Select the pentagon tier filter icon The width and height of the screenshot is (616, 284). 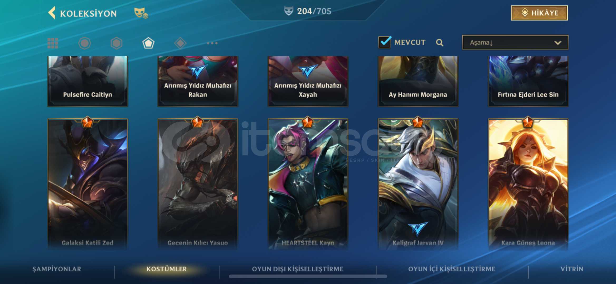click(x=148, y=43)
